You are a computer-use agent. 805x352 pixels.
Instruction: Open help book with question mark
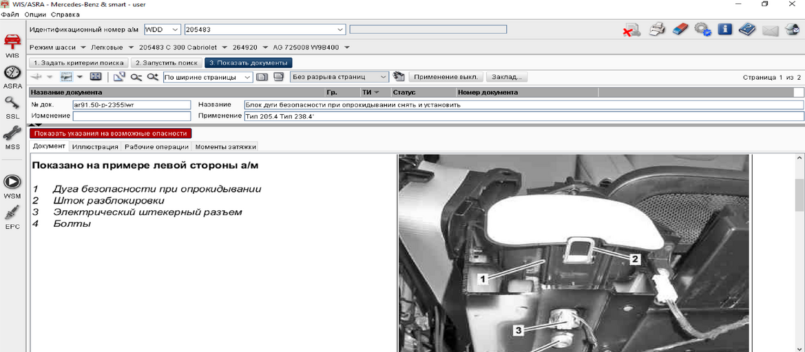(748, 30)
